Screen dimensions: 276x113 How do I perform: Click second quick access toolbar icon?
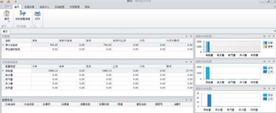pos(8,1)
